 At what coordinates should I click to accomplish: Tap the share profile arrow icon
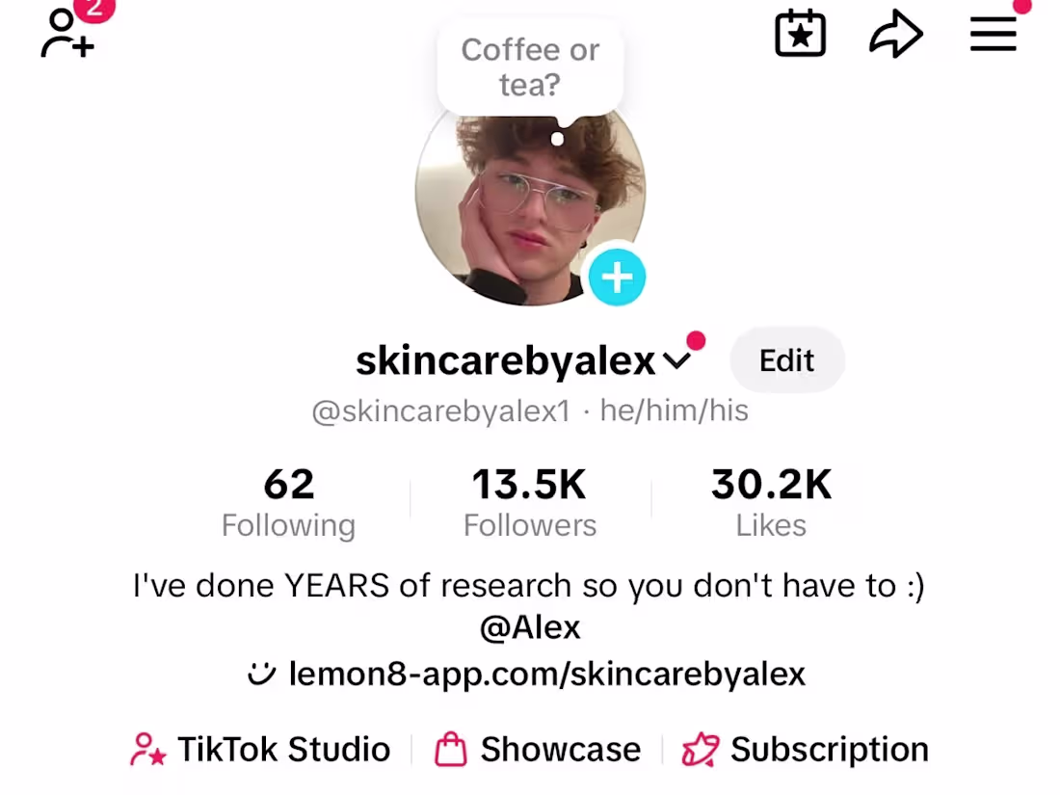(x=896, y=36)
